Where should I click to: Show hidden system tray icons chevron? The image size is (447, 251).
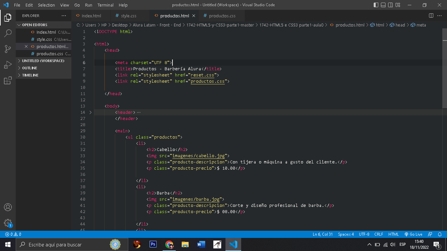click(369, 244)
